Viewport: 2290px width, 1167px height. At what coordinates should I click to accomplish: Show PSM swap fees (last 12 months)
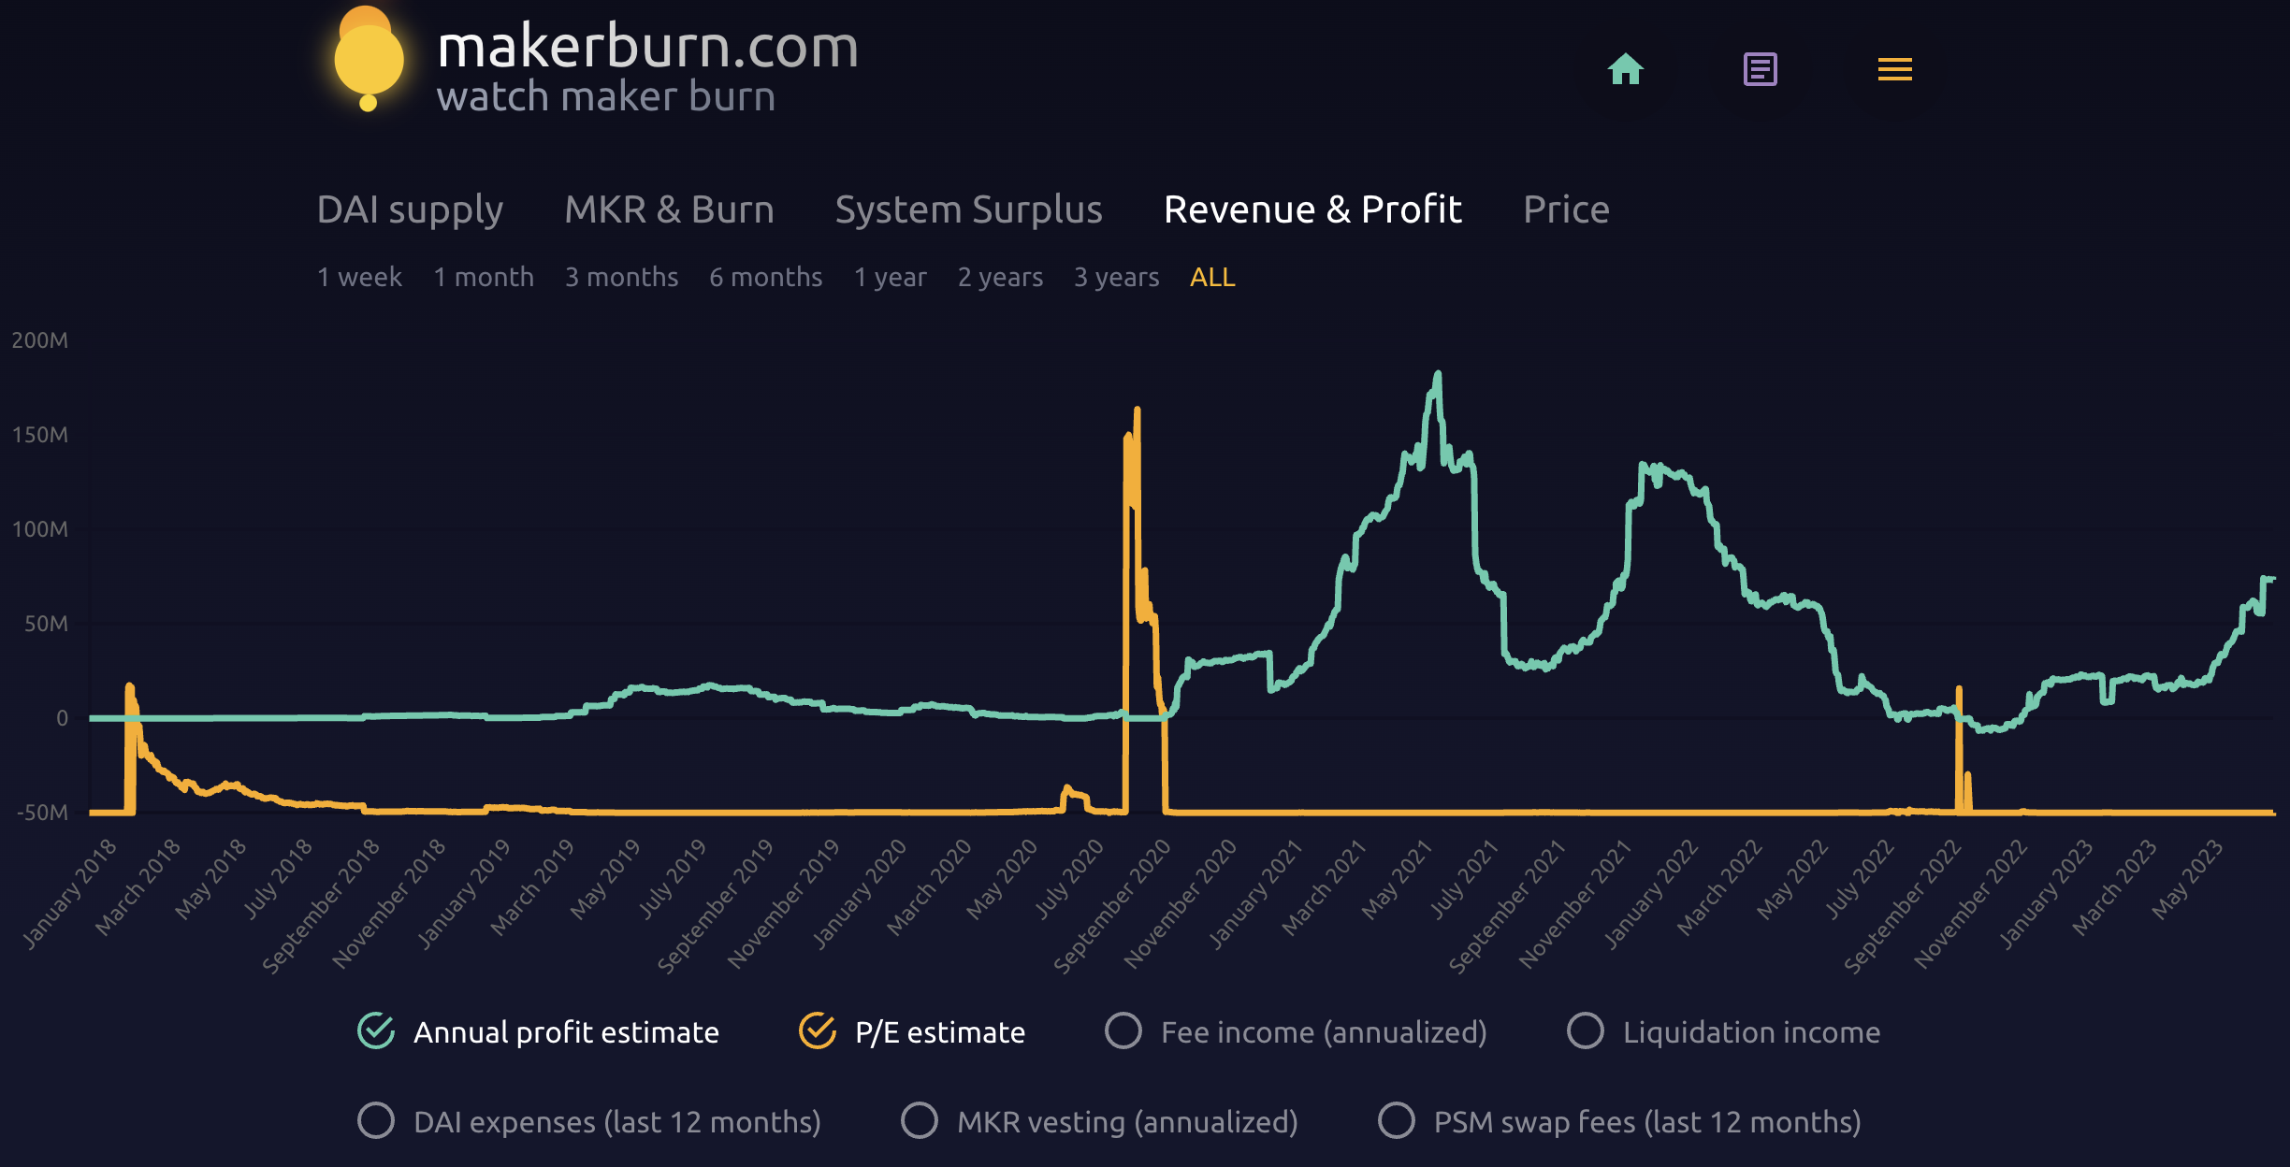point(1397,1120)
